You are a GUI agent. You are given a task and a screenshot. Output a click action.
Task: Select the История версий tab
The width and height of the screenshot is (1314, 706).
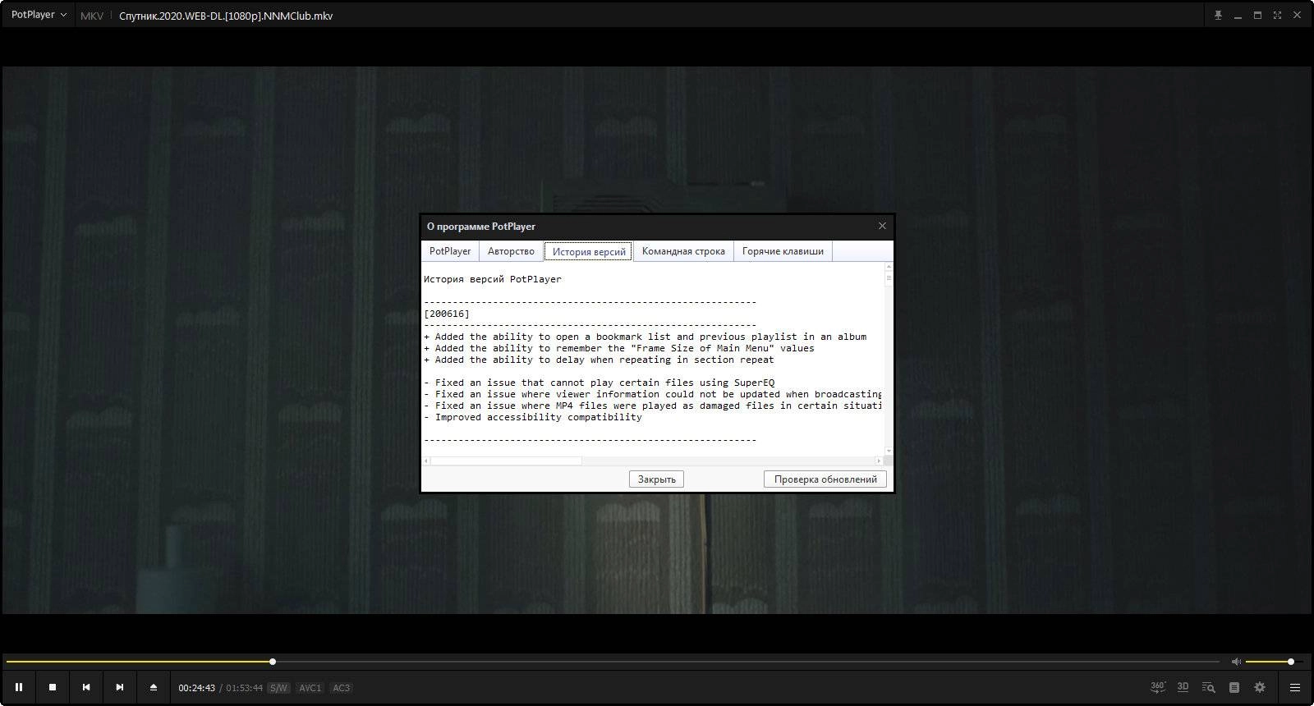pos(589,251)
